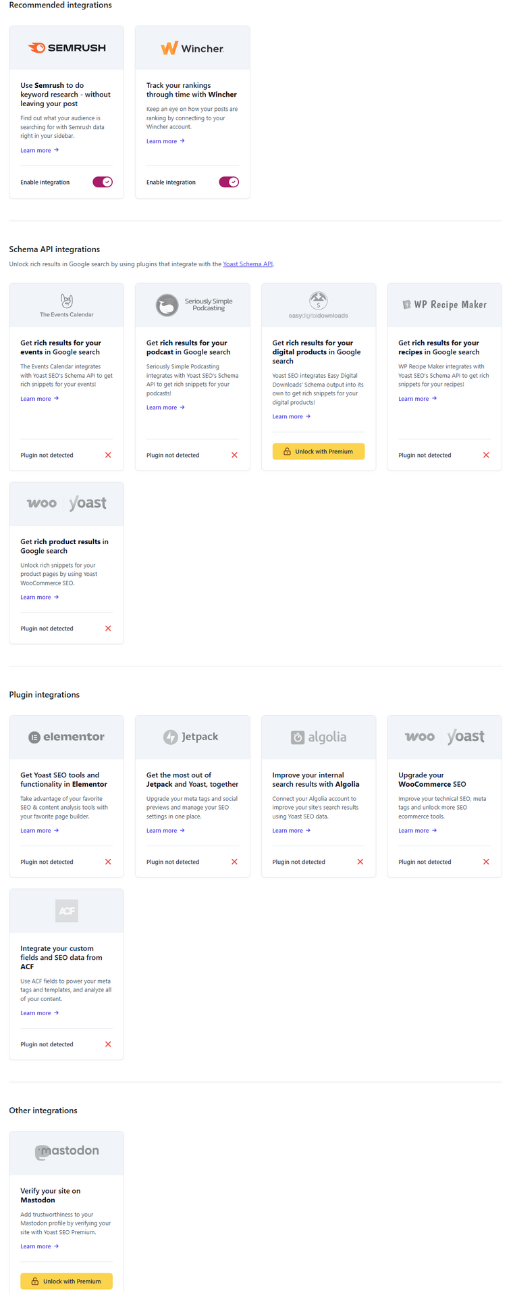Click Woo Yoast logo in Schema API section
Screen dimensions: 513x1293
(67, 504)
